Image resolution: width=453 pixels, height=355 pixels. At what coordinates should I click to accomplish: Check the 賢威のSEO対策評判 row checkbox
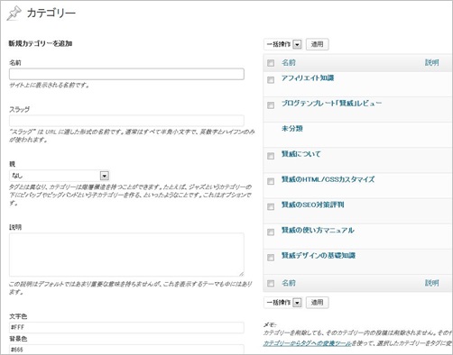coord(271,206)
